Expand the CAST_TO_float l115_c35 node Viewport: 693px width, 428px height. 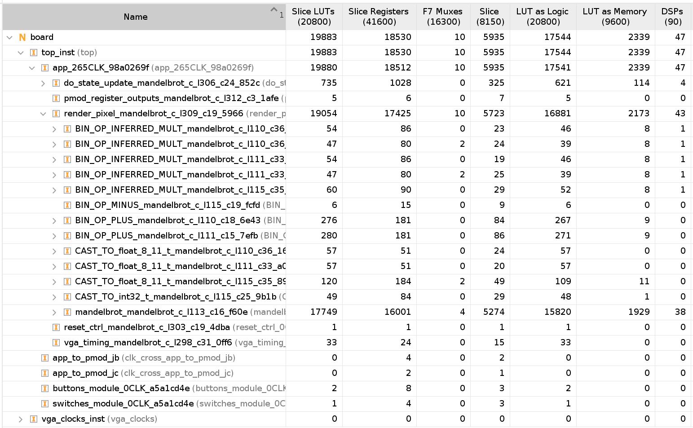point(54,282)
